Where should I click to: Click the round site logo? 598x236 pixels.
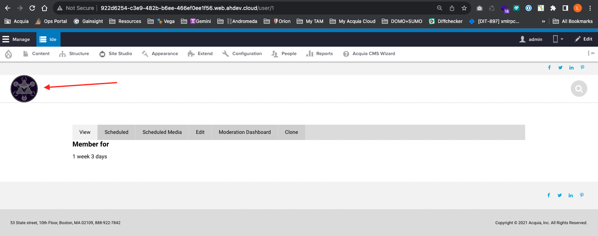tap(24, 89)
